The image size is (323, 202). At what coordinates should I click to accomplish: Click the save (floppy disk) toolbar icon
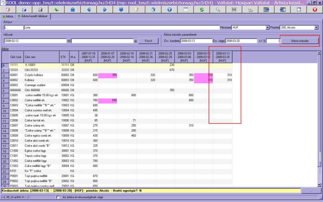40,9
